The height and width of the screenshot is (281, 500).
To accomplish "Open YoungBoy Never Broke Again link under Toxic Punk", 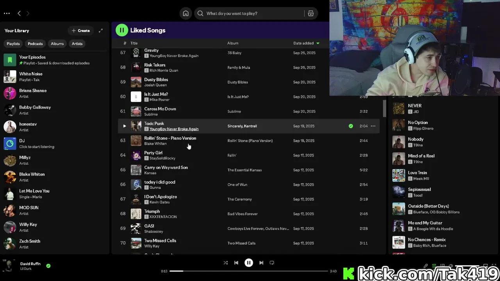I will (x=174, y=129).
